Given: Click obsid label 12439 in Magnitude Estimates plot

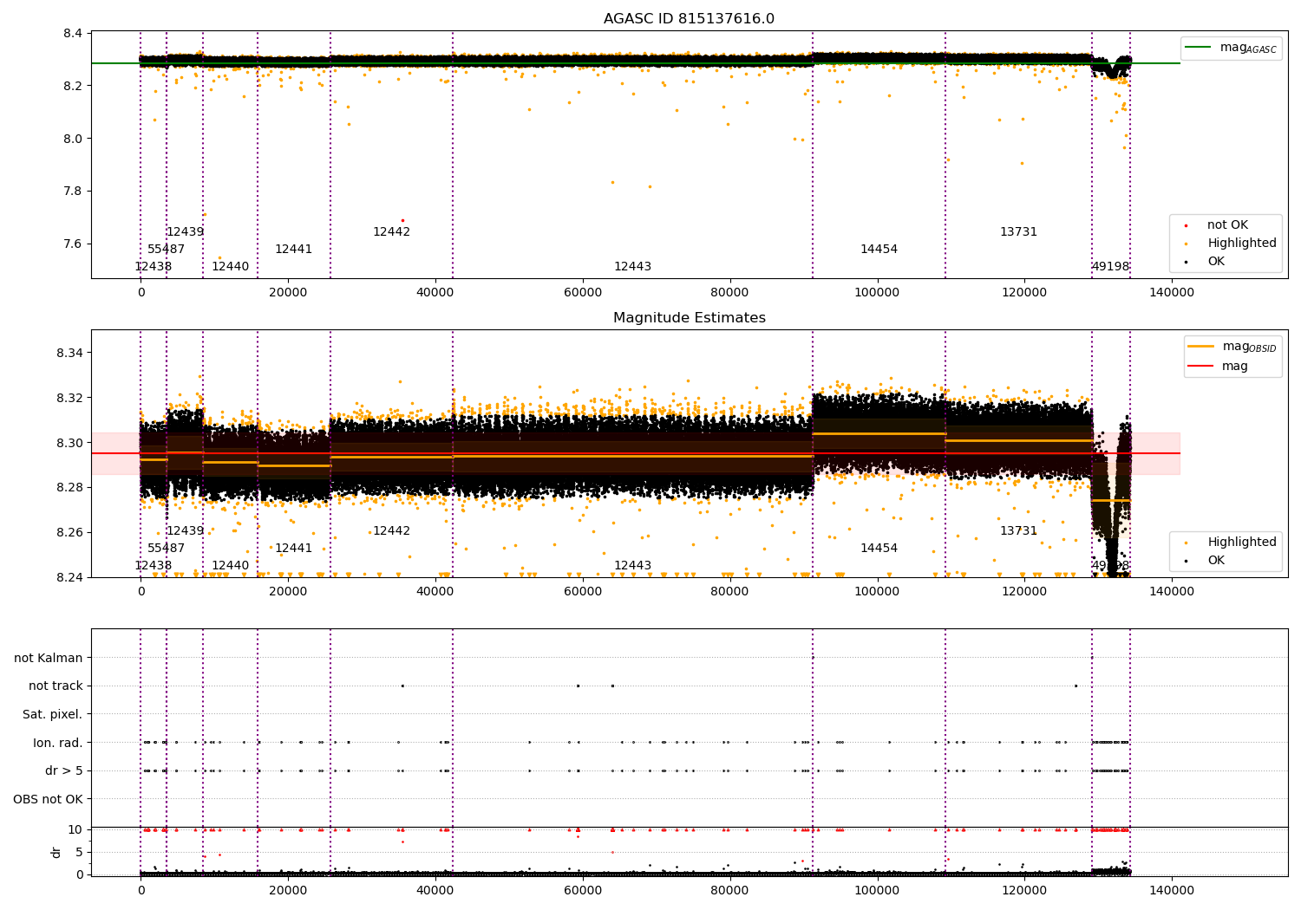Looking at the screenshot, I should 186,531.
